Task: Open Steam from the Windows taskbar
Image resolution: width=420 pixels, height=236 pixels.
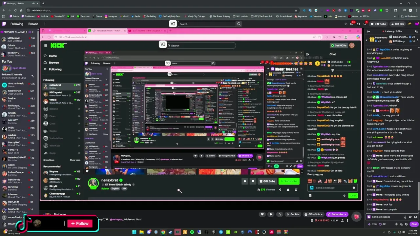Action: pos(170,232)
